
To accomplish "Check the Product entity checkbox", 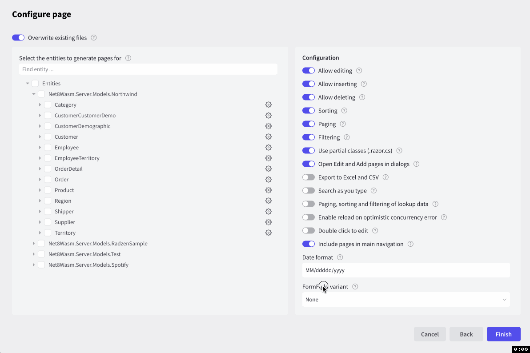I will point(48,190).
